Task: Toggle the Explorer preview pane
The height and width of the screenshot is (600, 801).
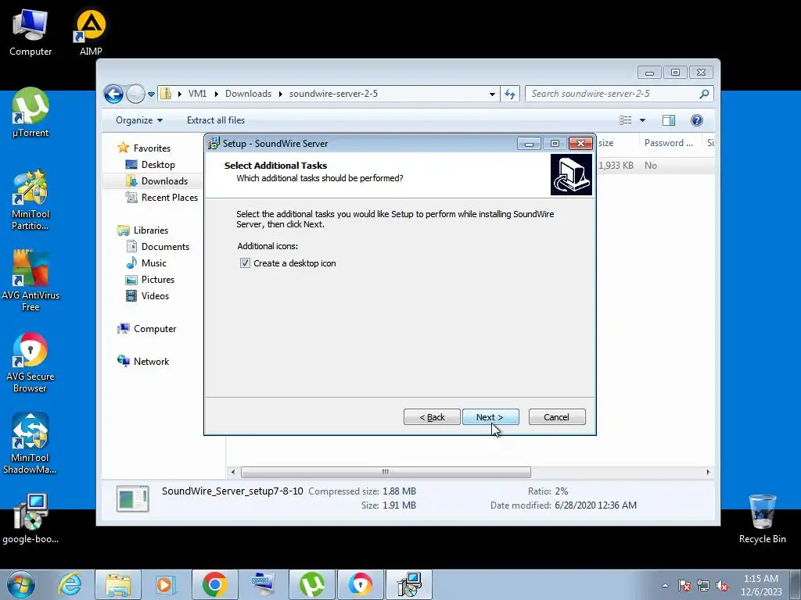Action: pos(669,120)
